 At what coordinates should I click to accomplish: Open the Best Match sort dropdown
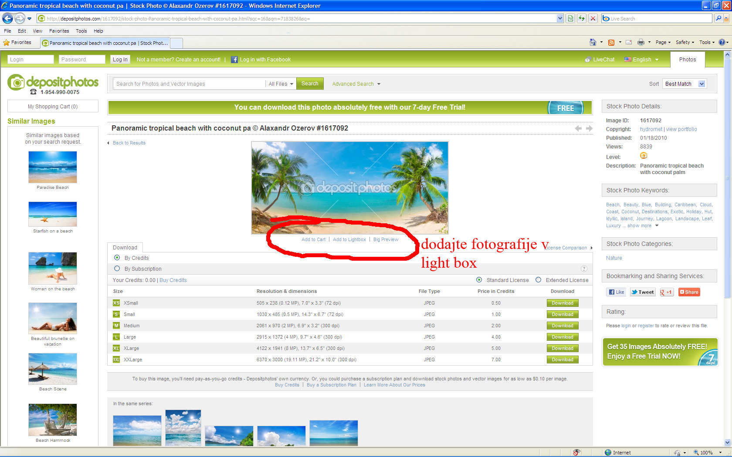click(x=684, y=84)
